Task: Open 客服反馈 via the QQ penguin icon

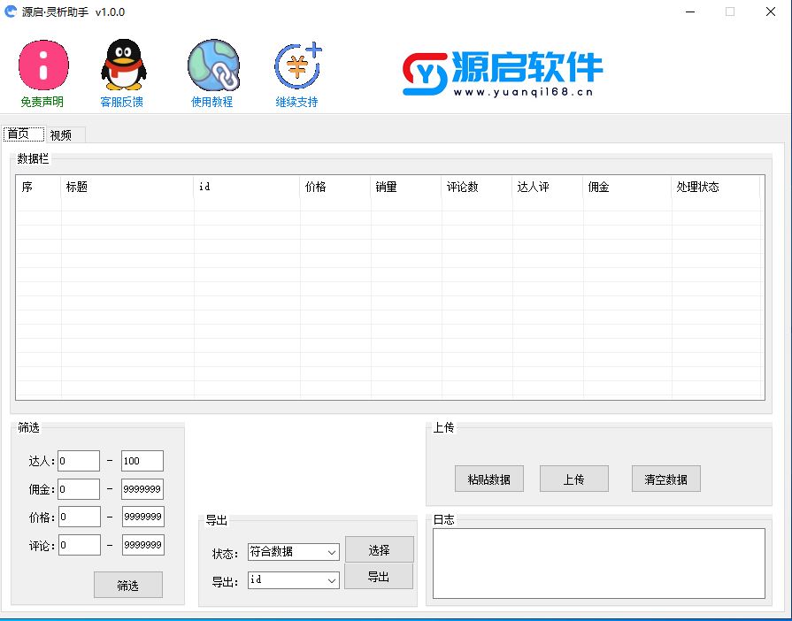Action: point(122,65)
